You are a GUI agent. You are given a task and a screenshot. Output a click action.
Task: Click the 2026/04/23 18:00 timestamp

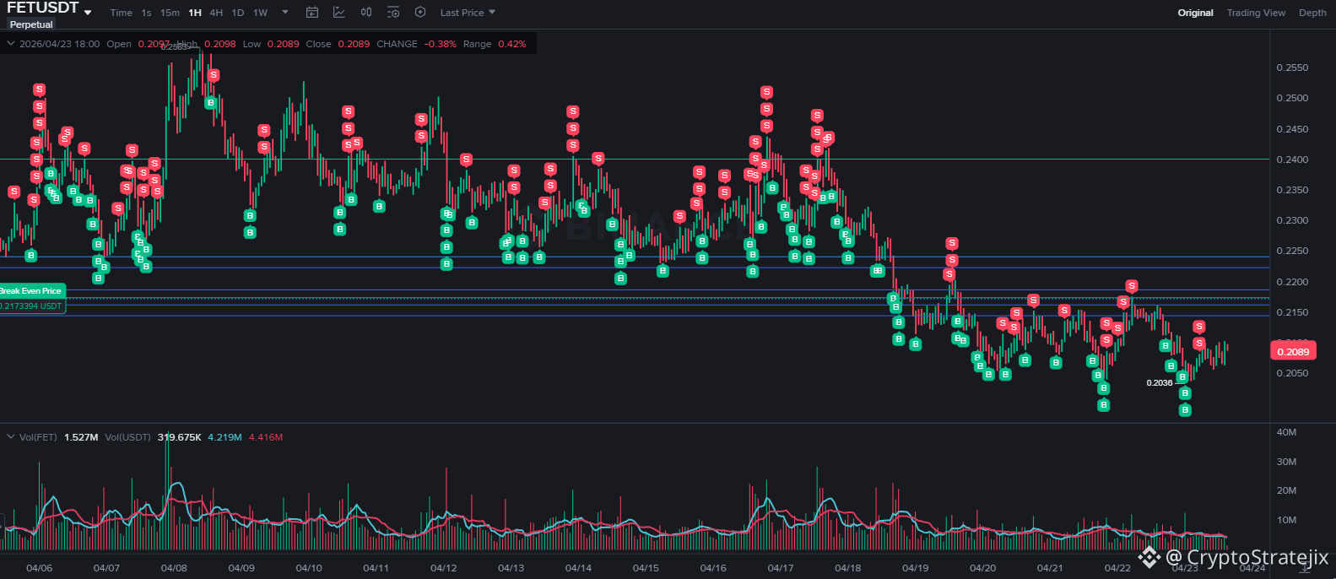60,44
